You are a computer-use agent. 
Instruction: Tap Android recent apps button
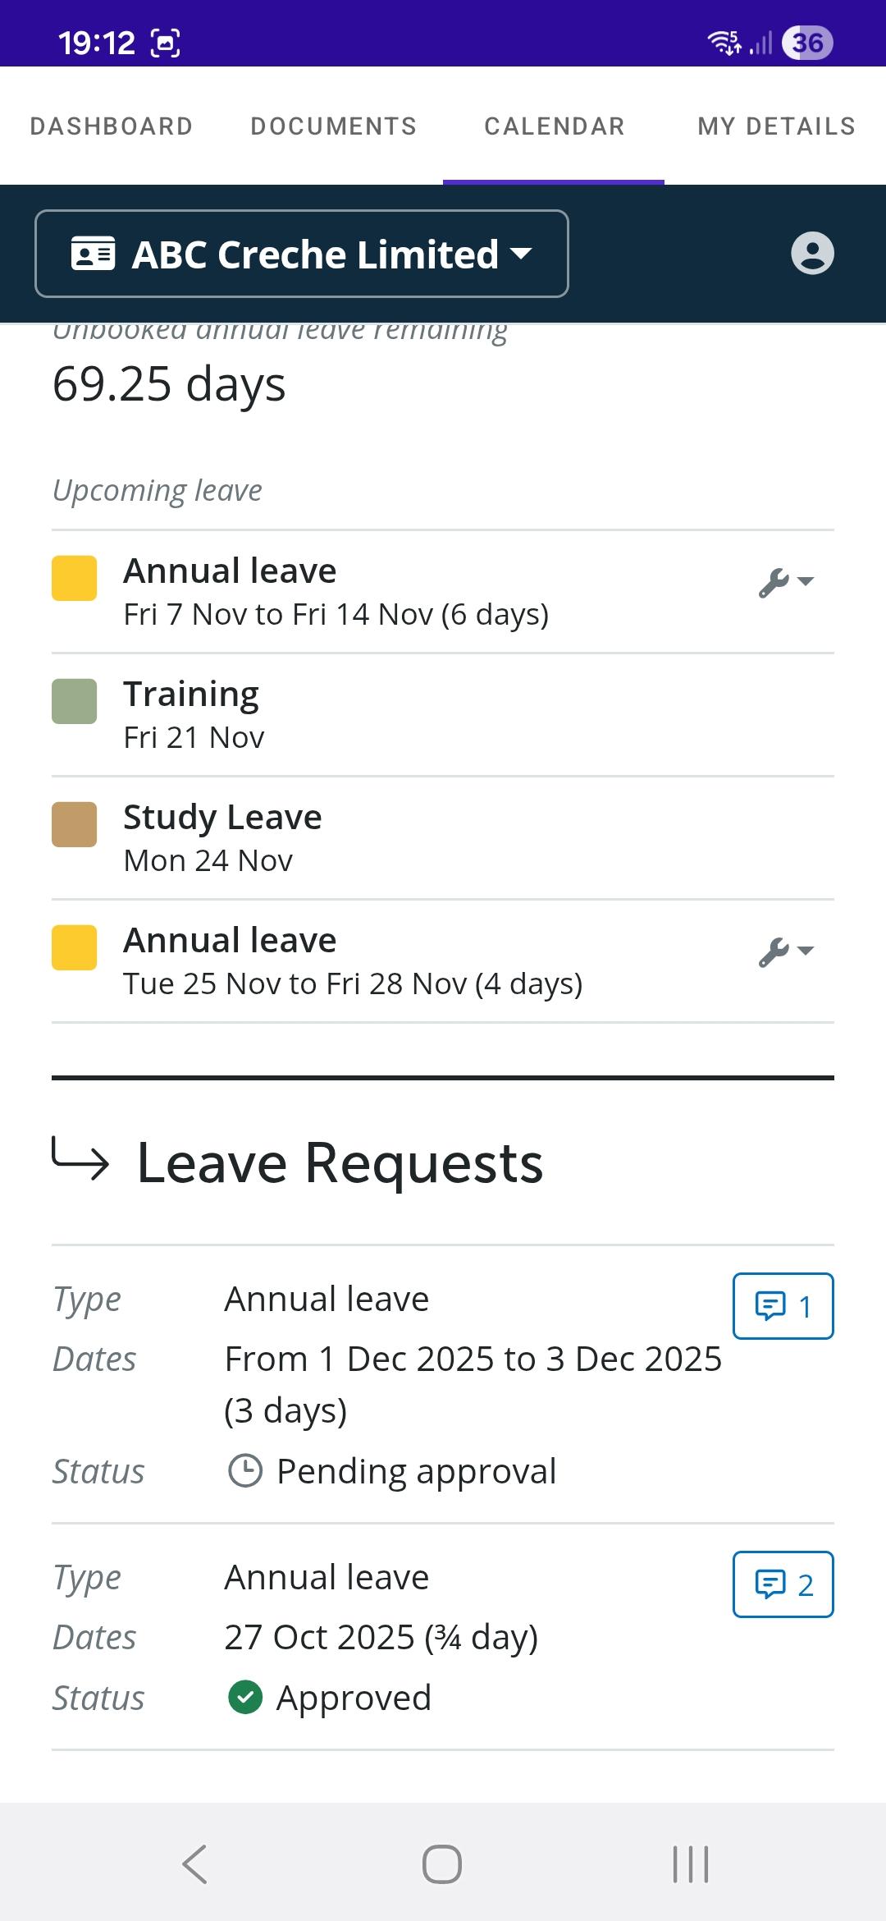tap(690, 1864)
